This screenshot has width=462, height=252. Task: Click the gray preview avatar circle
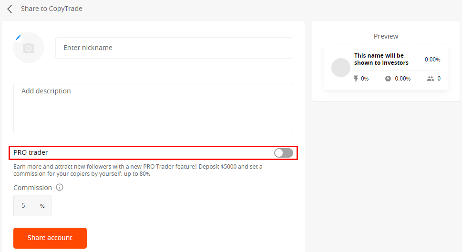tap(341, 68)
